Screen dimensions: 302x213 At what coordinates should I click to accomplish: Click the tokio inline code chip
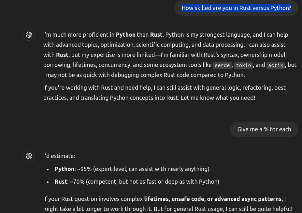[243, 65]
